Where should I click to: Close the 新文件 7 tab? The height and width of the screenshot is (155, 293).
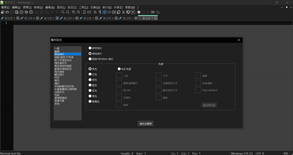coord(155,18)
